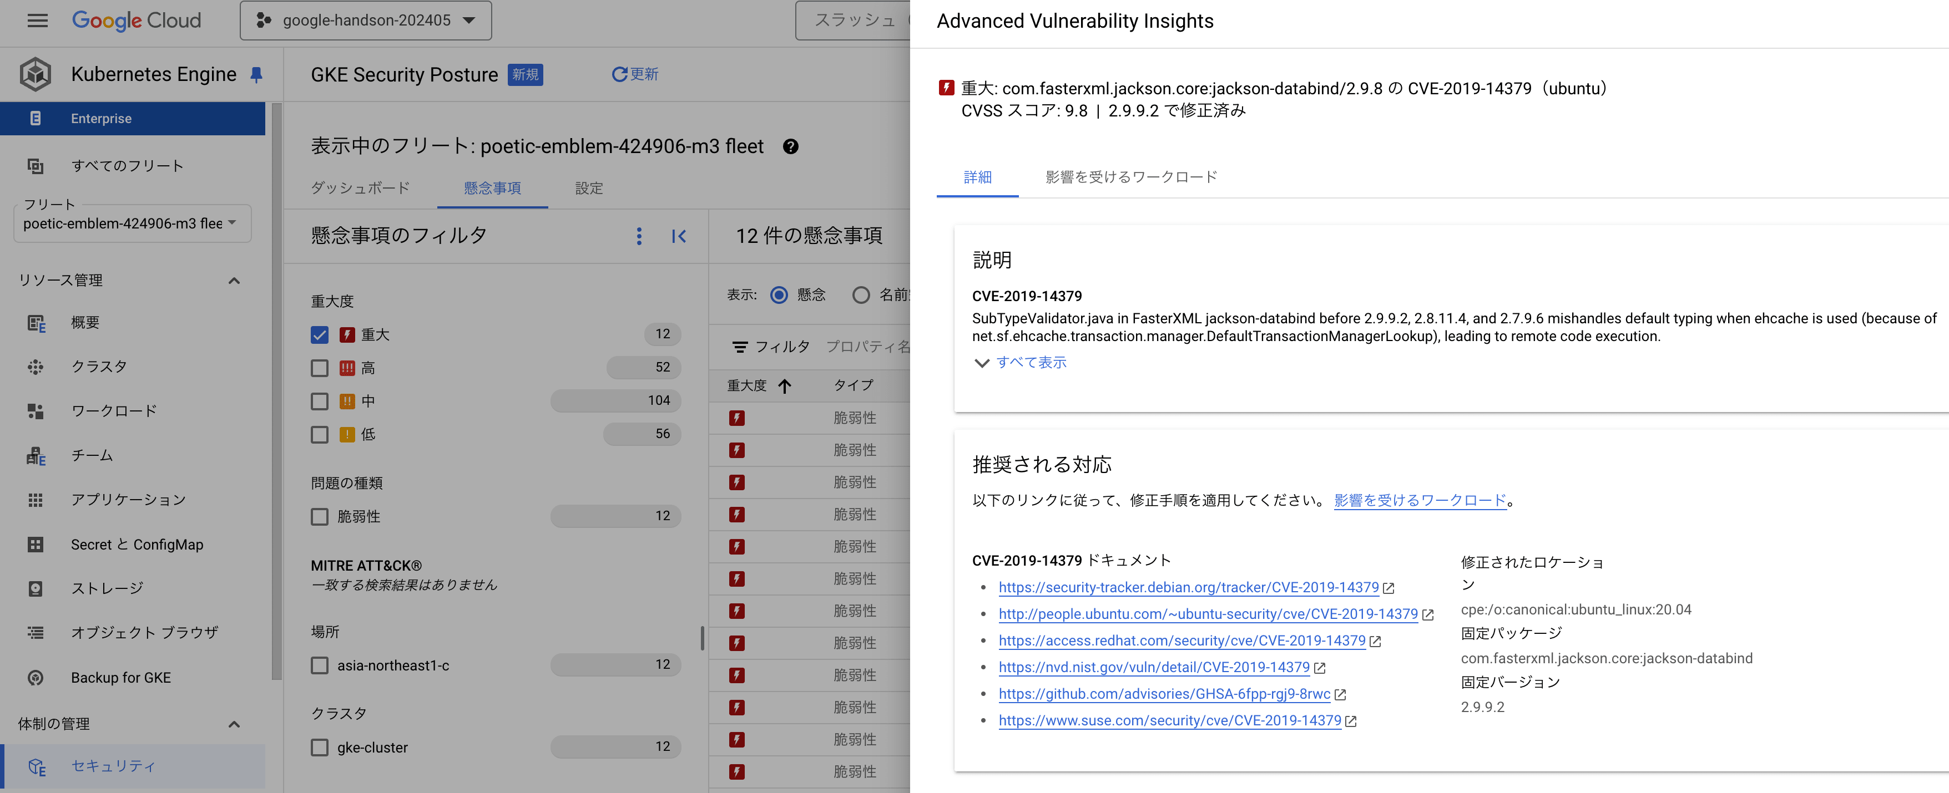
Task: Click the red 重大 icon in the panel header
Action: [946, 88]
